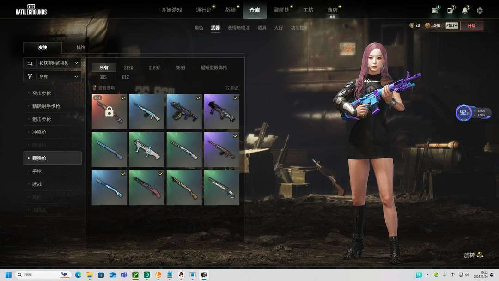
Task: Open the news panel icon with alert badge
Action: click(x=450, y=10)
